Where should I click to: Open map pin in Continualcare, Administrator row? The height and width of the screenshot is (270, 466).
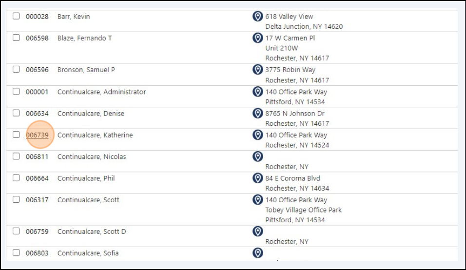[258, 92]
